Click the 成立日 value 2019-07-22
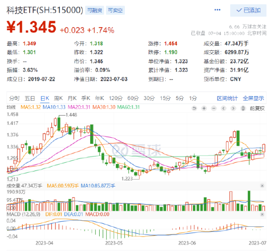The height and width of the screenshot is (251, 277). click(41, 79)
